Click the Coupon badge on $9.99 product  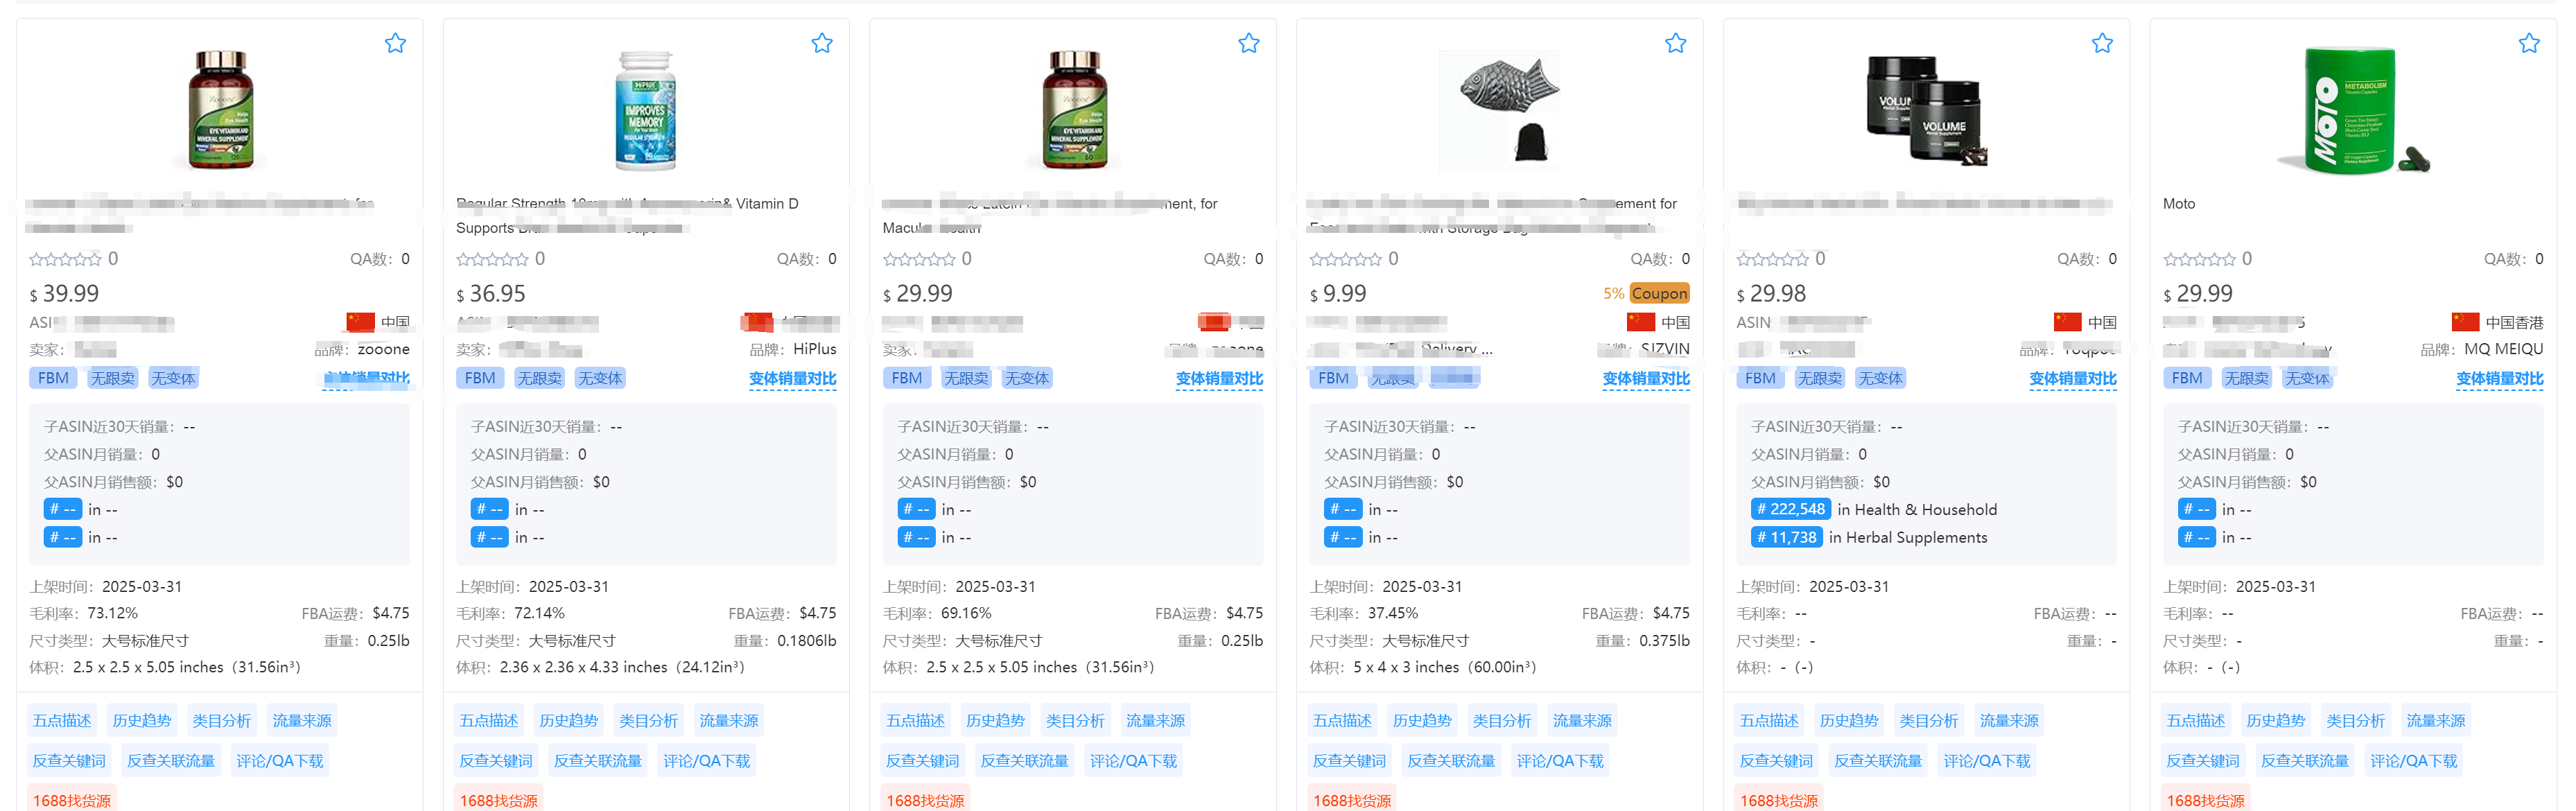[x=1659, y=293]
